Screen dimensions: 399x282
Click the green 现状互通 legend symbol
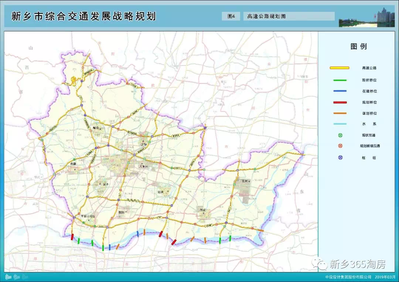340,135
